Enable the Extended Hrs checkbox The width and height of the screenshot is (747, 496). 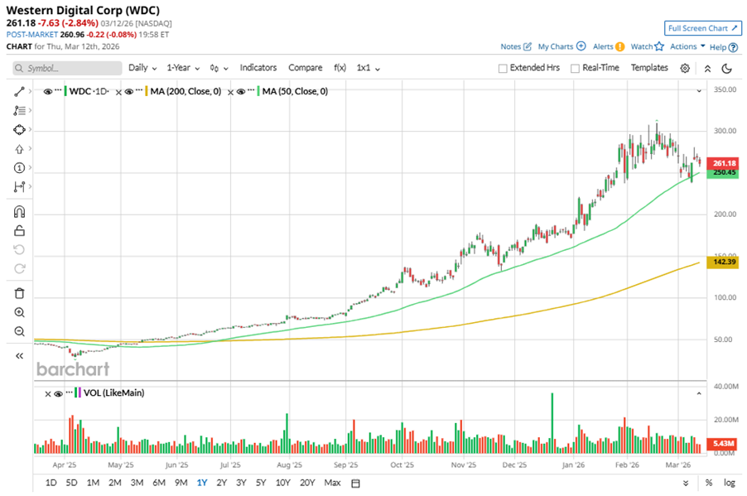point(503,69)
